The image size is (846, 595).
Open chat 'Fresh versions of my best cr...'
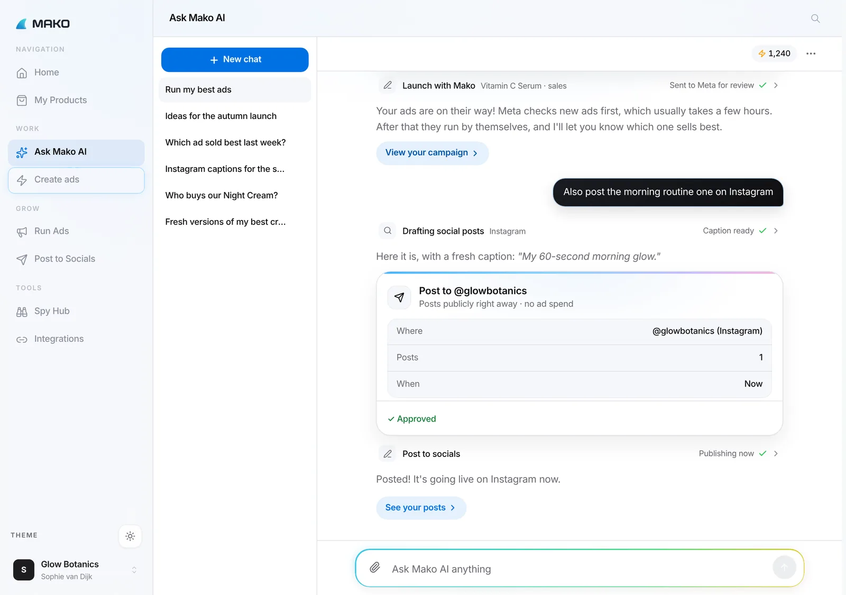(x=235, y=222)
